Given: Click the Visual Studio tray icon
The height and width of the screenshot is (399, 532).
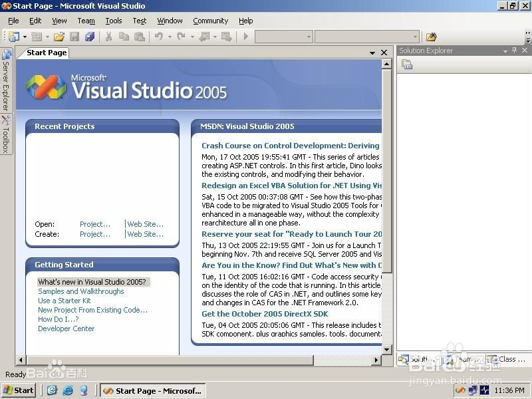Looking at the screenshot, I should click(460, 390).
